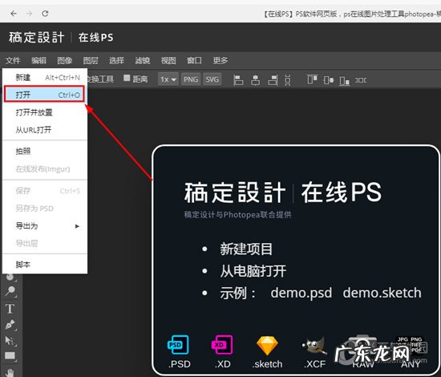441x377 pixels.
Task: Open the 视图 menu
Action: point(168,60)
